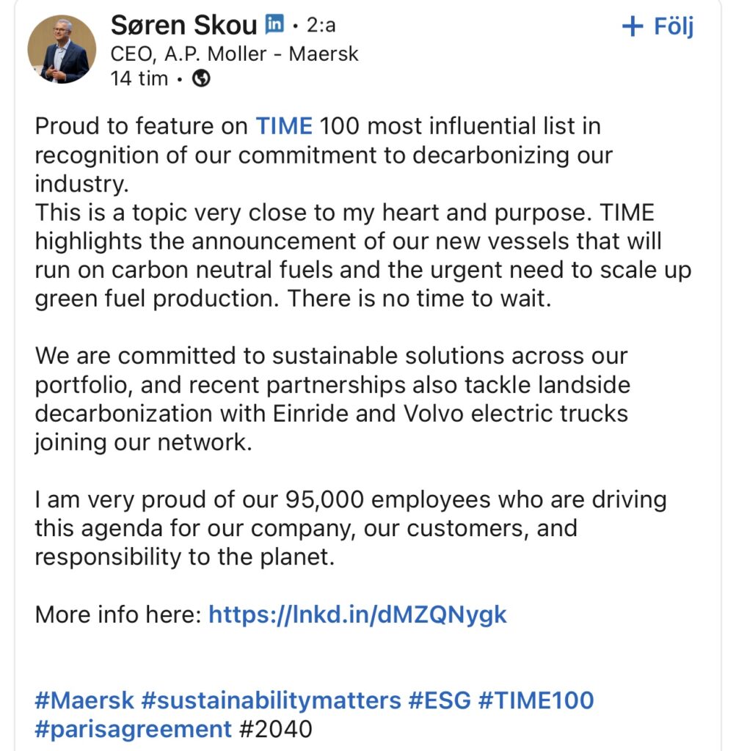Open Søren Skou's profile photo
This screenshot has height=751, width=736.
click(62, 49)
